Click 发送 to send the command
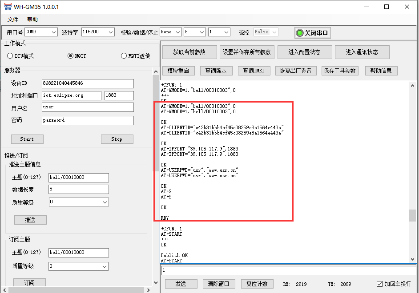 pos(181,284)
